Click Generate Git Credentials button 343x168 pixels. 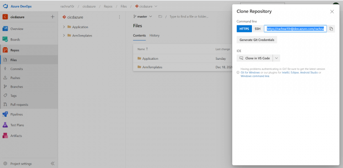[x=257, y=40]
